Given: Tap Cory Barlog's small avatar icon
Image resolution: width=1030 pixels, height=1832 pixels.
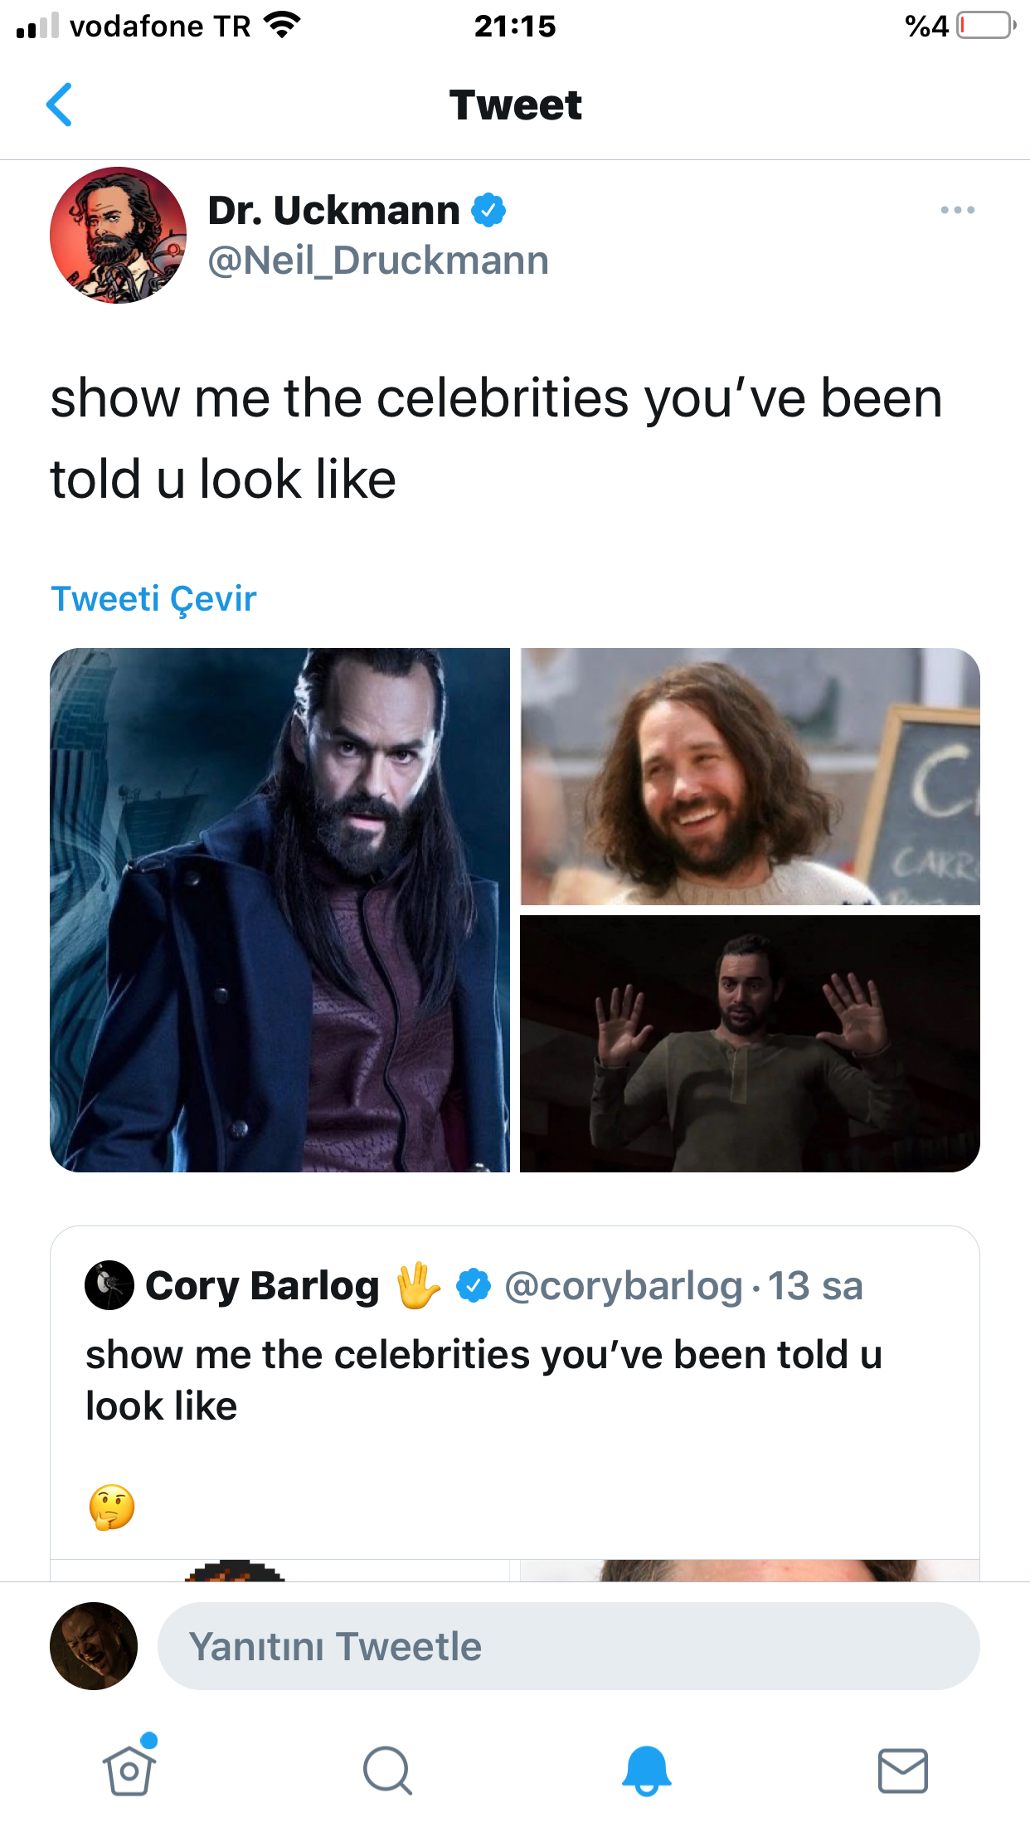Looking at the screenshot, I should click(x=109, y=1285).
